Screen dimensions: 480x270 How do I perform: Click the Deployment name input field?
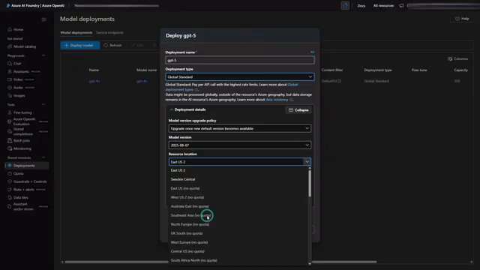(240, 60)
